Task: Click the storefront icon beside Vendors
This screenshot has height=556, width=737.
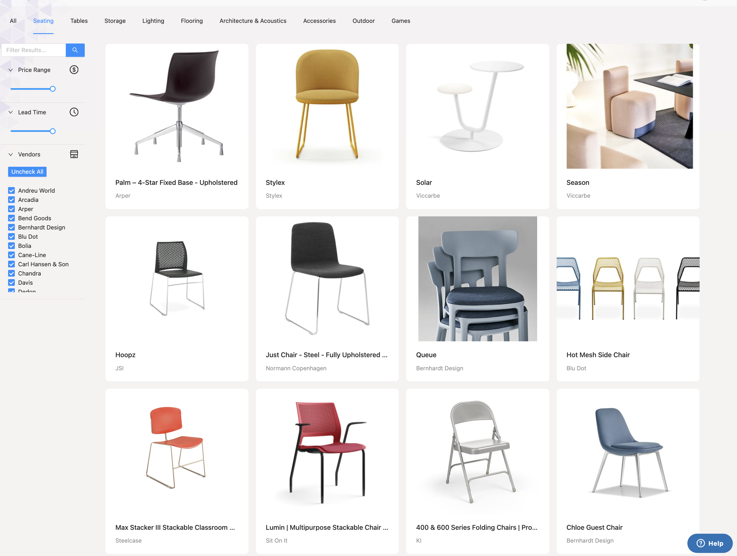Action: (74, 154)
